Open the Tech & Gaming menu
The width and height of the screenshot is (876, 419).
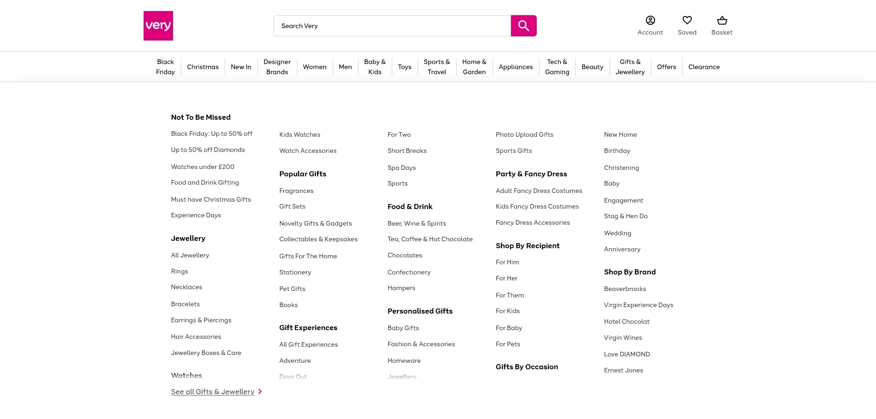click(x=557, y=67)
